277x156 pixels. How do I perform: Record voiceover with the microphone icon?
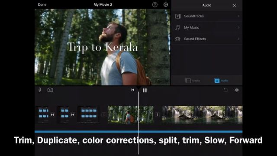coord(40,90)
